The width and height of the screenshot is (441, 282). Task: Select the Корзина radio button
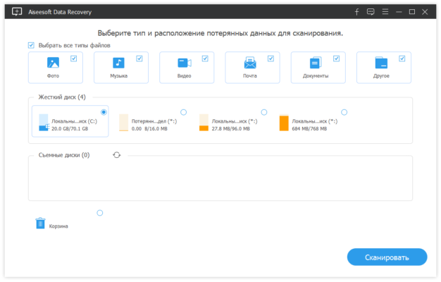tap(100, 213)
